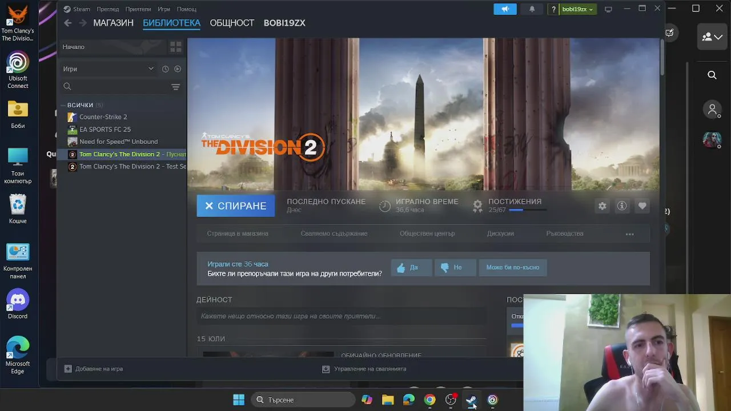Screen dimensions: 731x411
Task: Recommend the game with Да button
Action: click(x=411, y=268)
